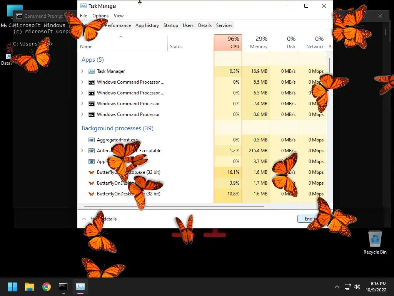Click the Task Manager taskbar icon
The image size is (394, 296).
tap(80, 287)
